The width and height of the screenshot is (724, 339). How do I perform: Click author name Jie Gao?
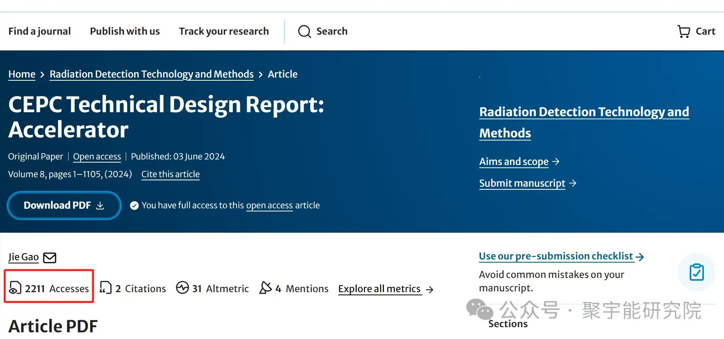coord(23,257)
